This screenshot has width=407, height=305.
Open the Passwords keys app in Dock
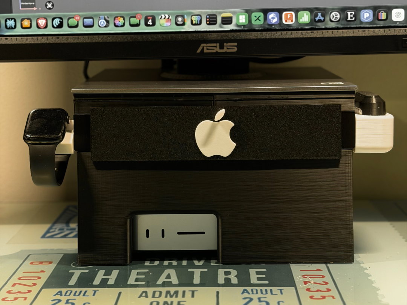tap(196, 20)
